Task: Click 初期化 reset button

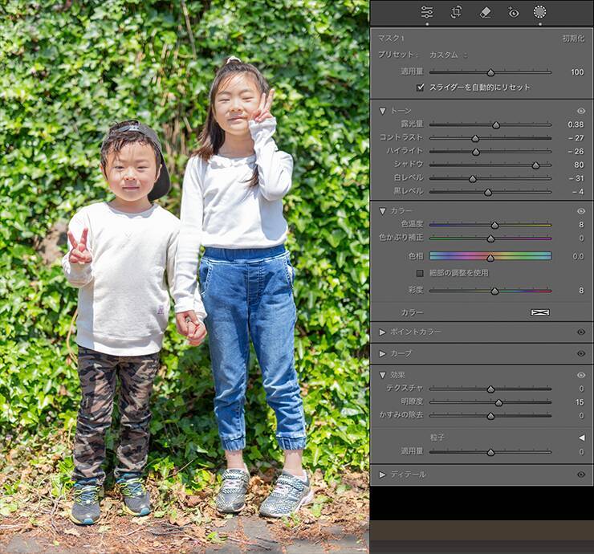Action: click(574, 39)
